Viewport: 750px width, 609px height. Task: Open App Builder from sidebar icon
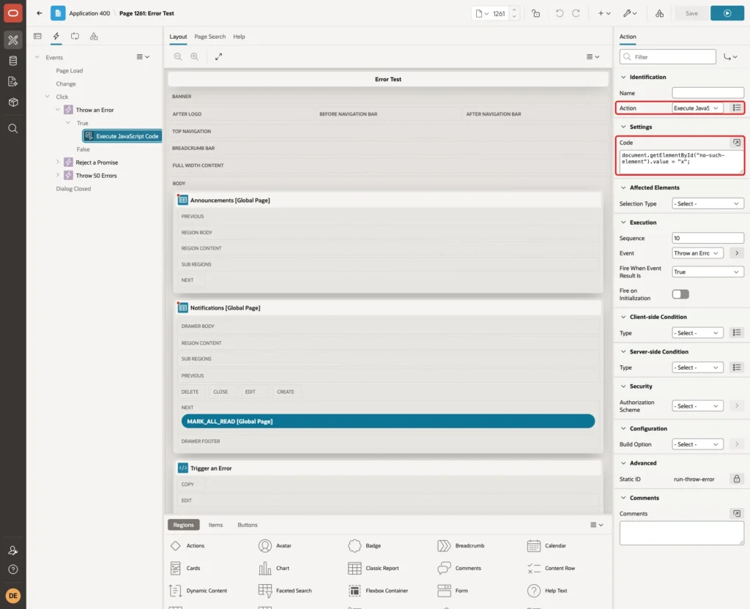(13, 40)
